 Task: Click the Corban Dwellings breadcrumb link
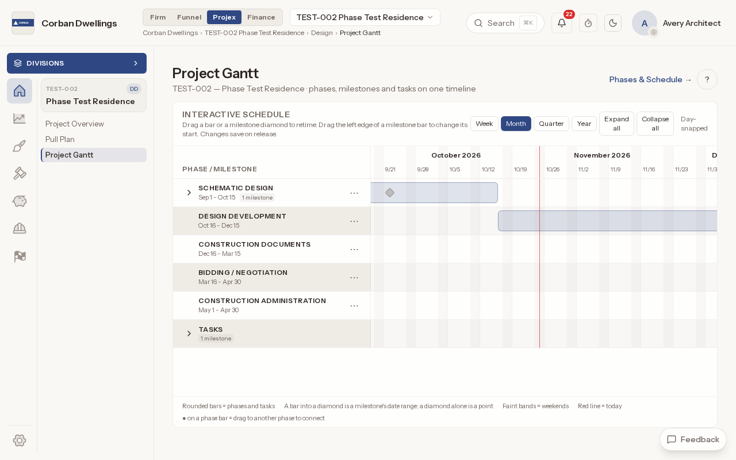[x=170, y=33]
